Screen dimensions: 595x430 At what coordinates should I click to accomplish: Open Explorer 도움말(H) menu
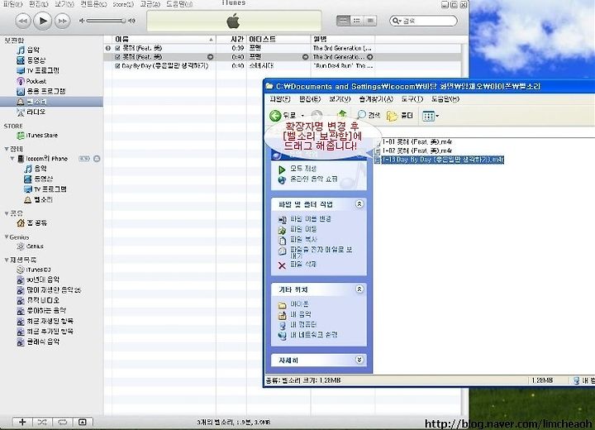pos(445,99)
